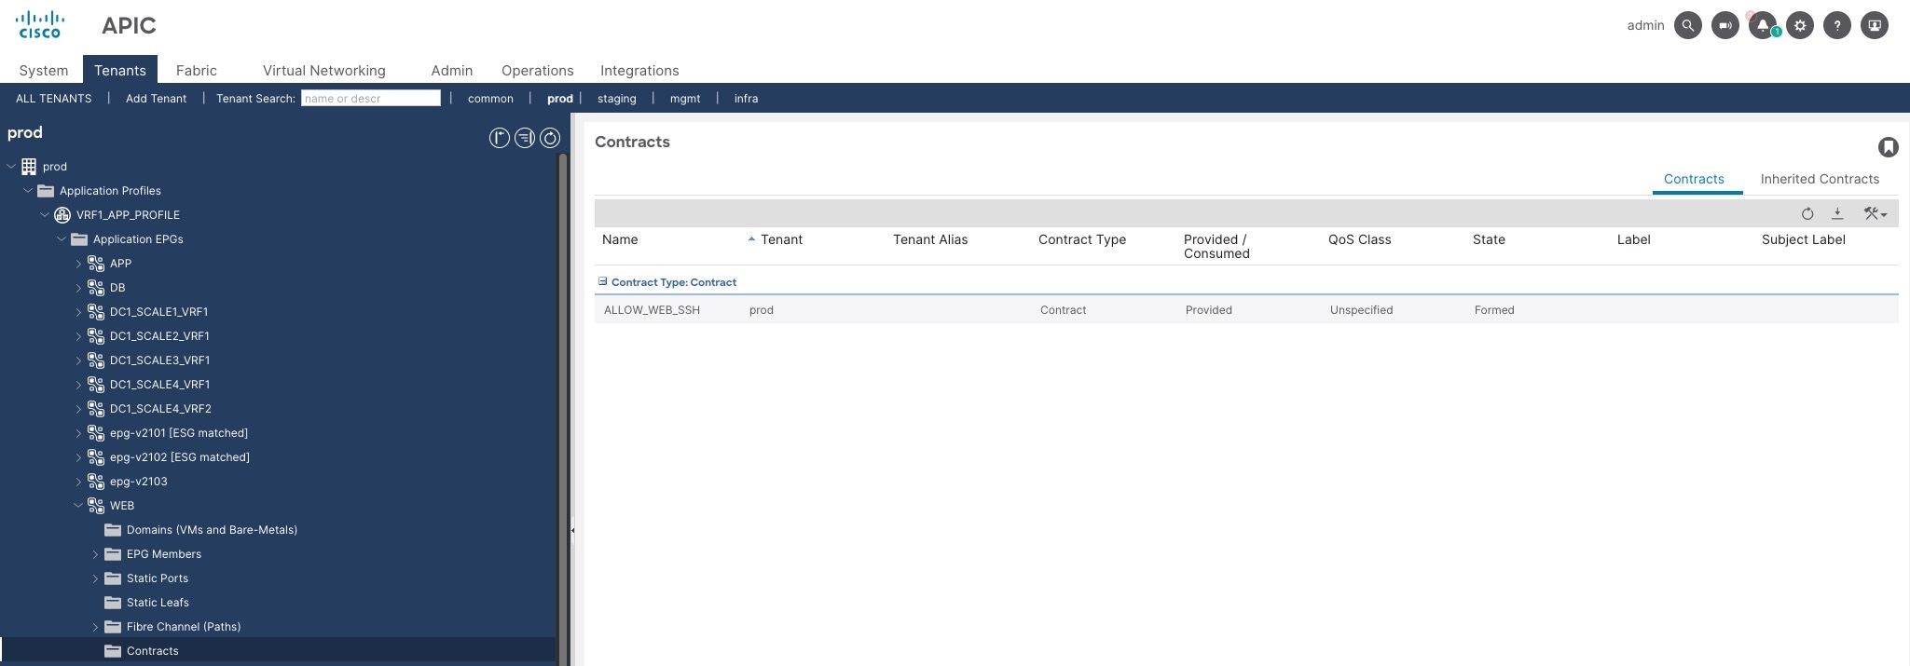Refresh the contracts table with circular arrow

(x=1807, y=214)
